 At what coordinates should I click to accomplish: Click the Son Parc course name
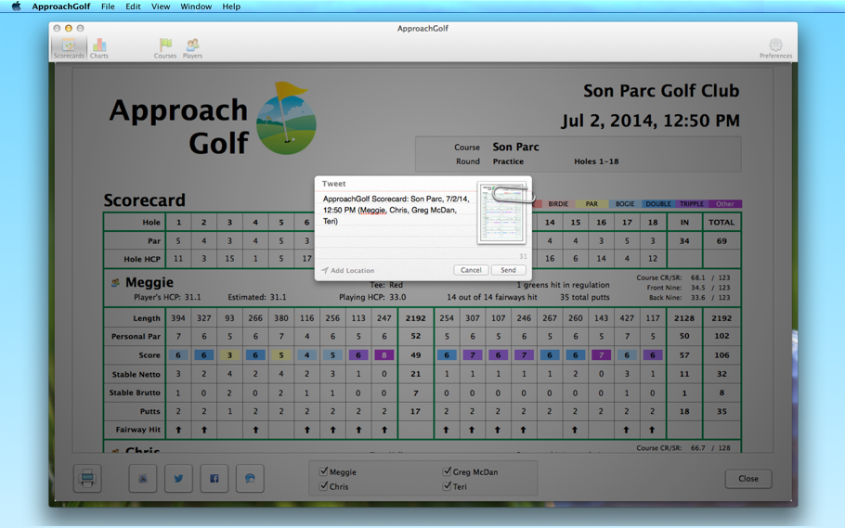[515, 147]
